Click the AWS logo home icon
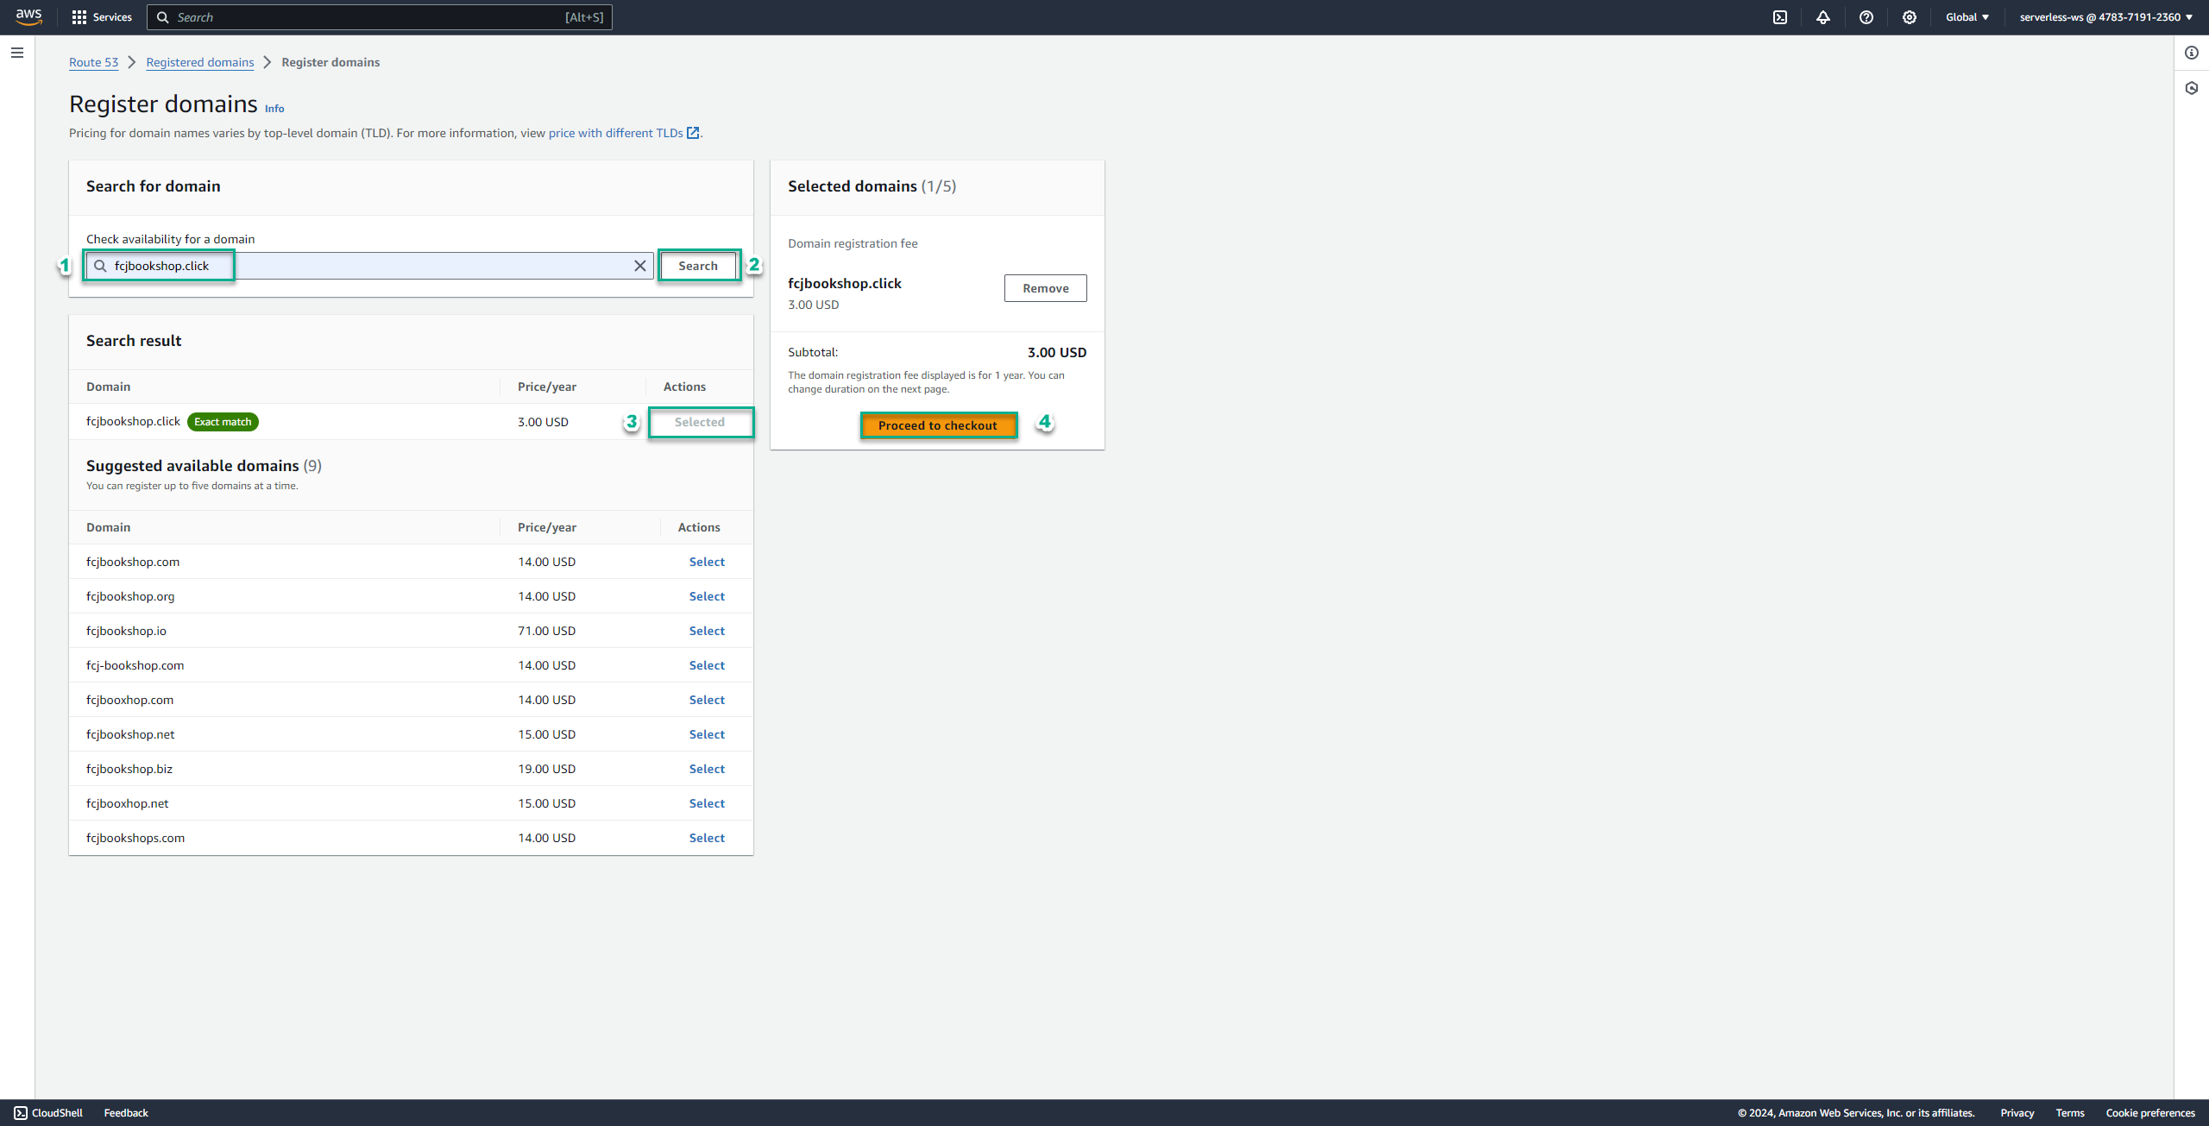The image size is (2209, 1126). (28, 16)
